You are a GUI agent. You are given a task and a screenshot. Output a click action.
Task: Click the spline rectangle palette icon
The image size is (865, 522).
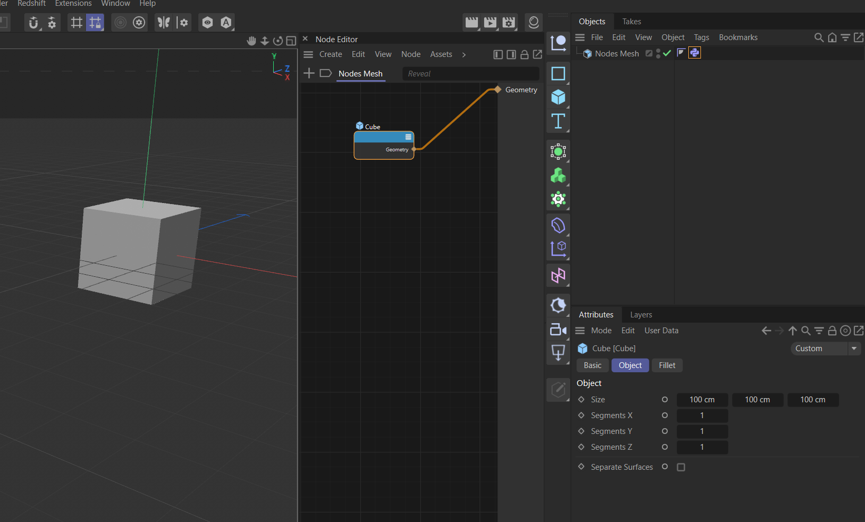click(558, 73)
